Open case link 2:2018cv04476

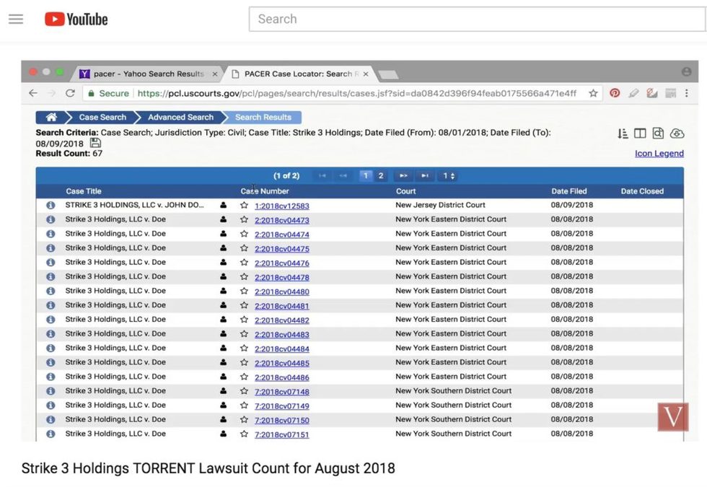(282, 263)
